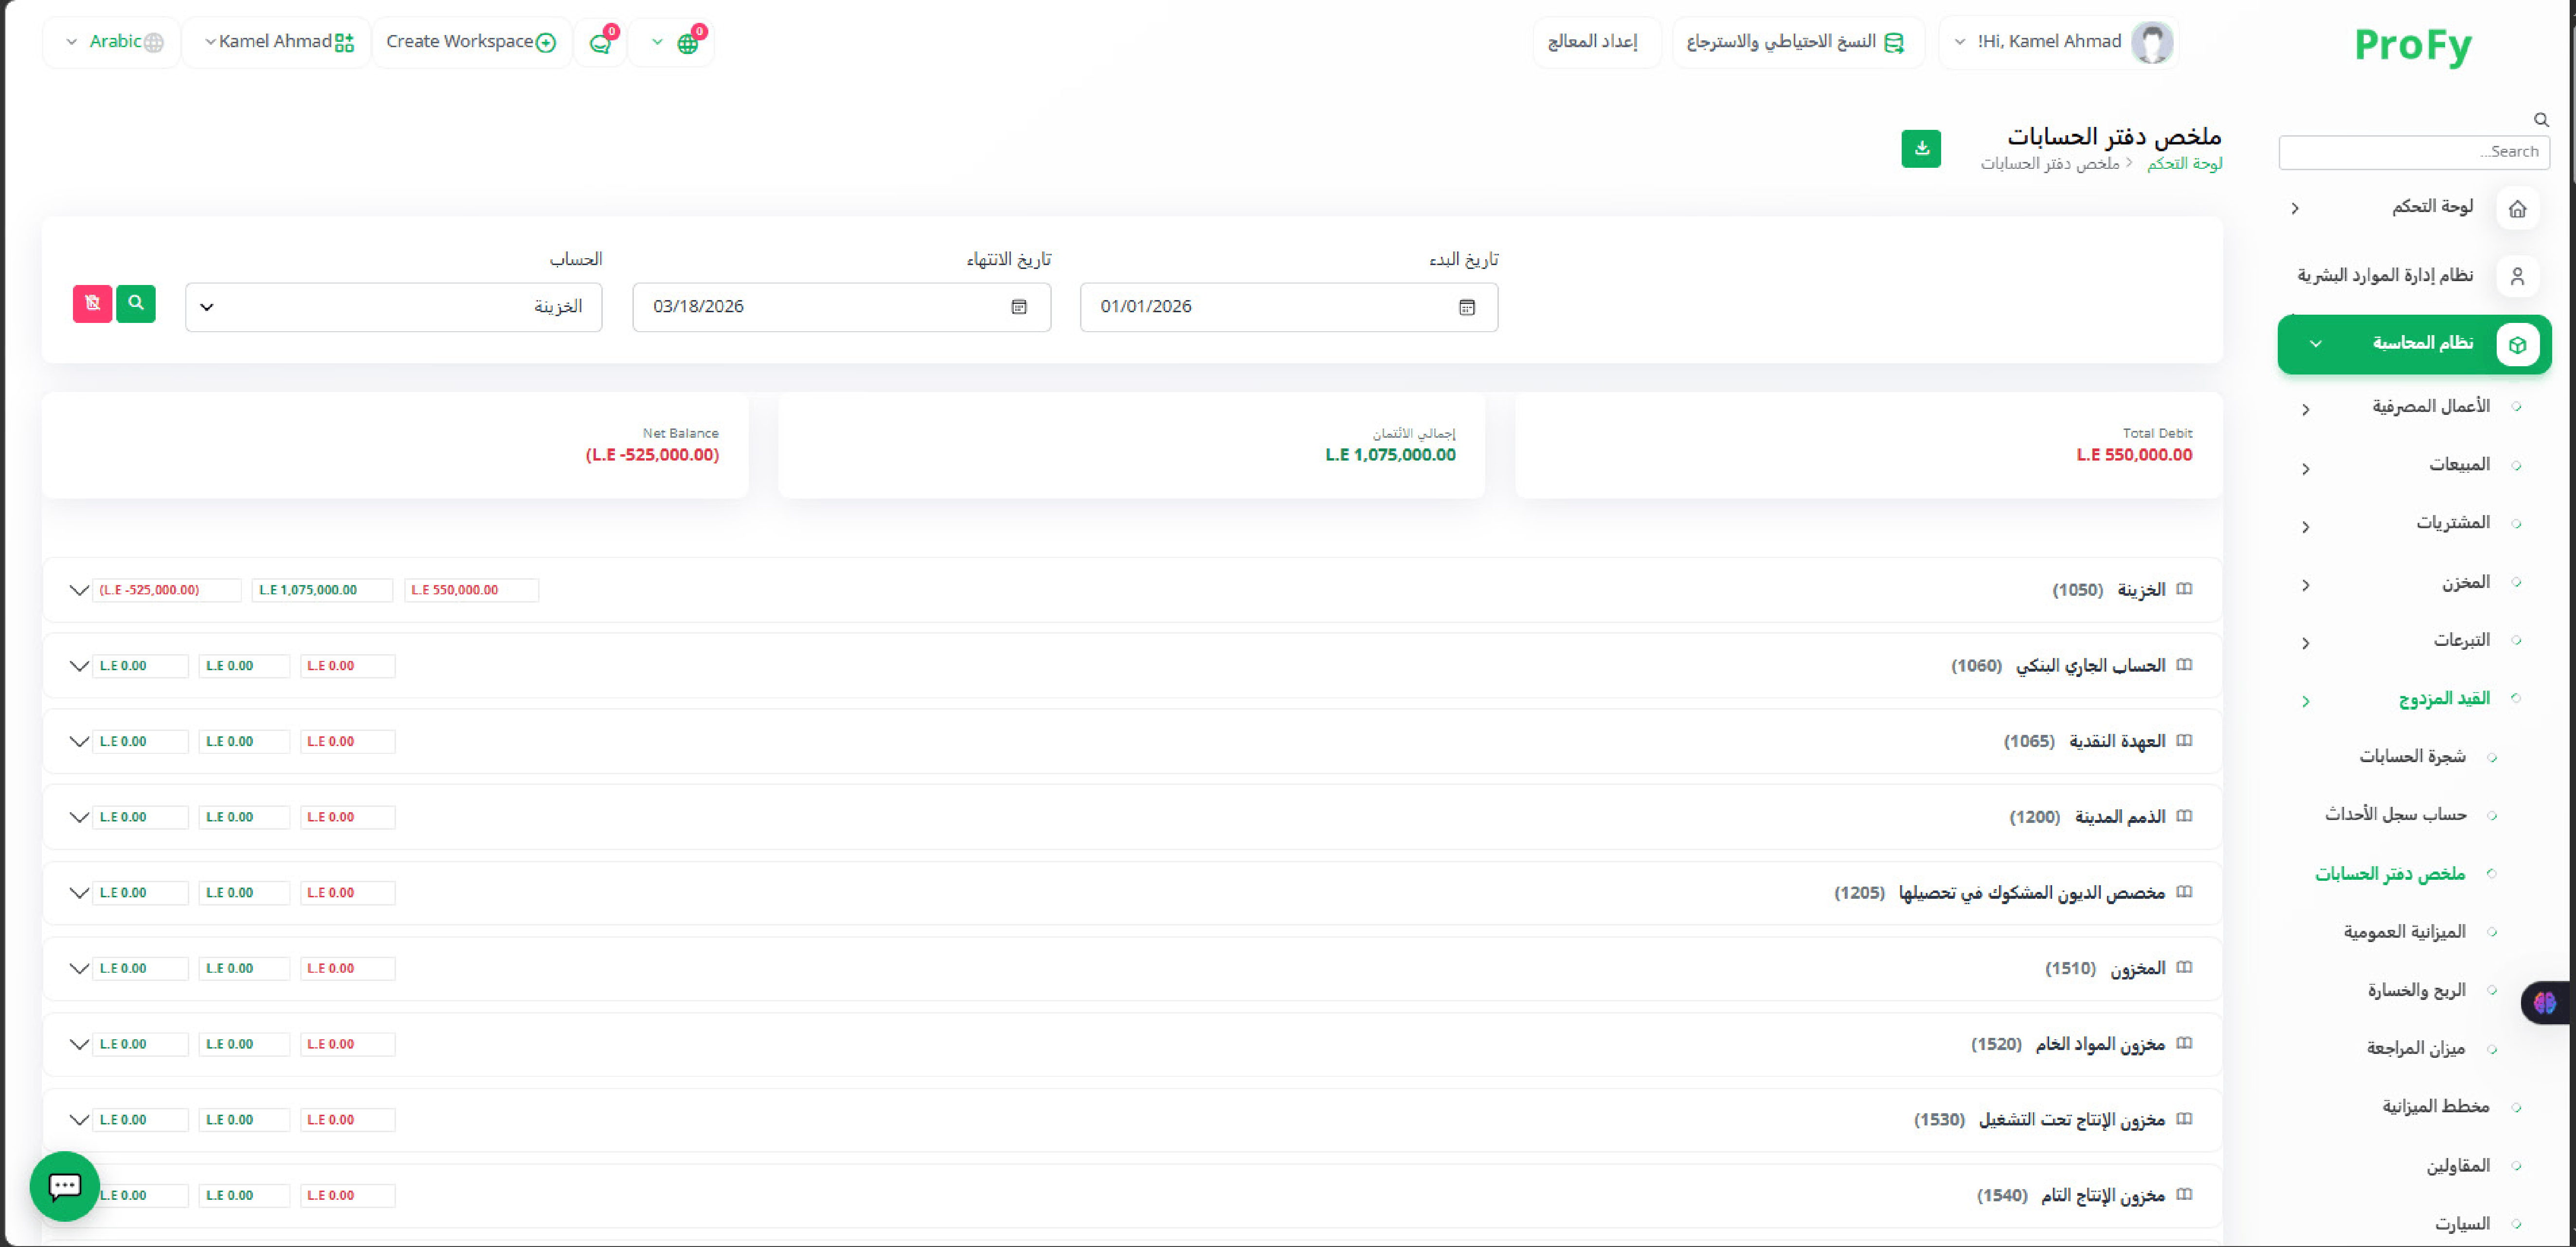The height and width of the screenshot is (1247, 2576).
Task: Click the accounting system cube icon
Action: [2517, 345]
